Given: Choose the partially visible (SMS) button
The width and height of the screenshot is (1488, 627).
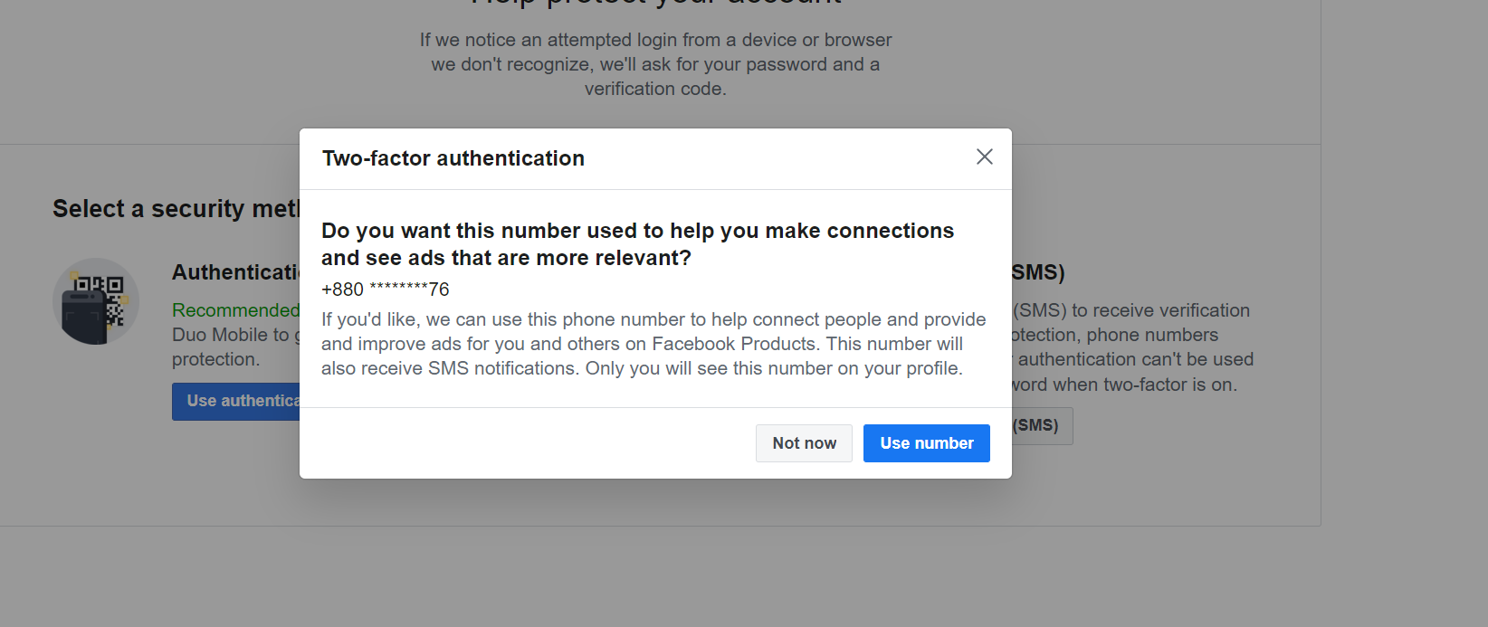Looking at the screenshot, I should point(1042,425).
